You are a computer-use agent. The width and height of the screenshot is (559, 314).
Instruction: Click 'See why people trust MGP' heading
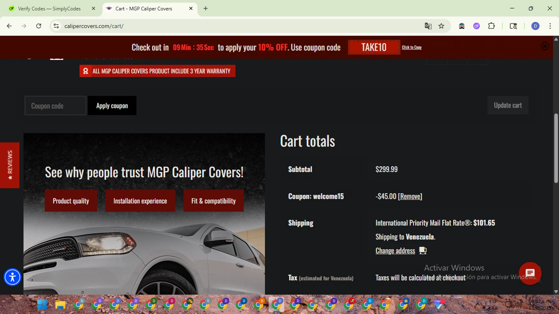coord(144,172)
